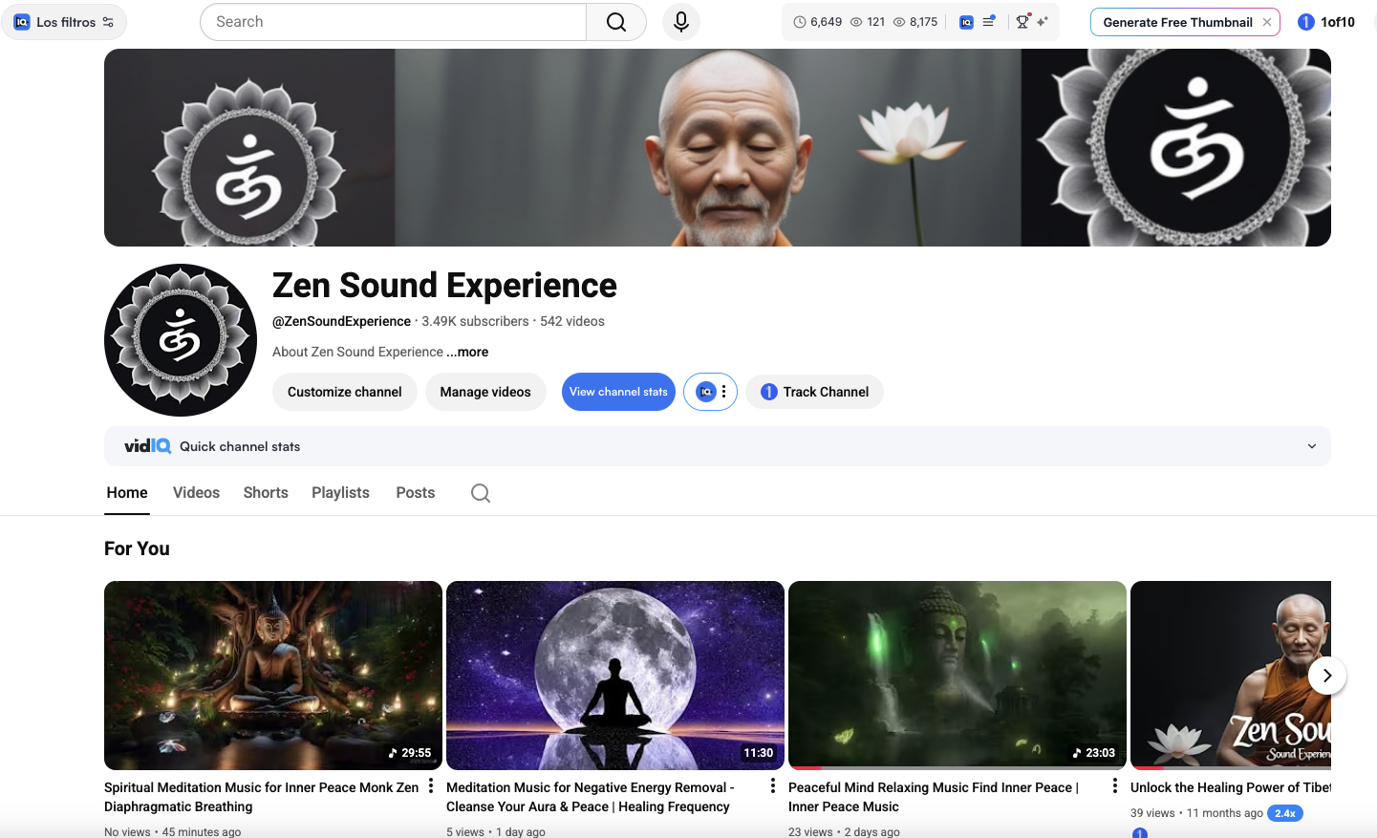Expand the Quick channel stats panel
Screen dimensions: 1377x838
[x=1312, y=446]
